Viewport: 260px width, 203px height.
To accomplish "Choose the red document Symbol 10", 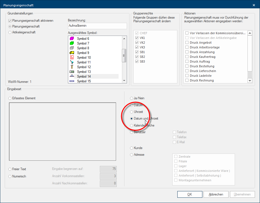I will point(84,58).
